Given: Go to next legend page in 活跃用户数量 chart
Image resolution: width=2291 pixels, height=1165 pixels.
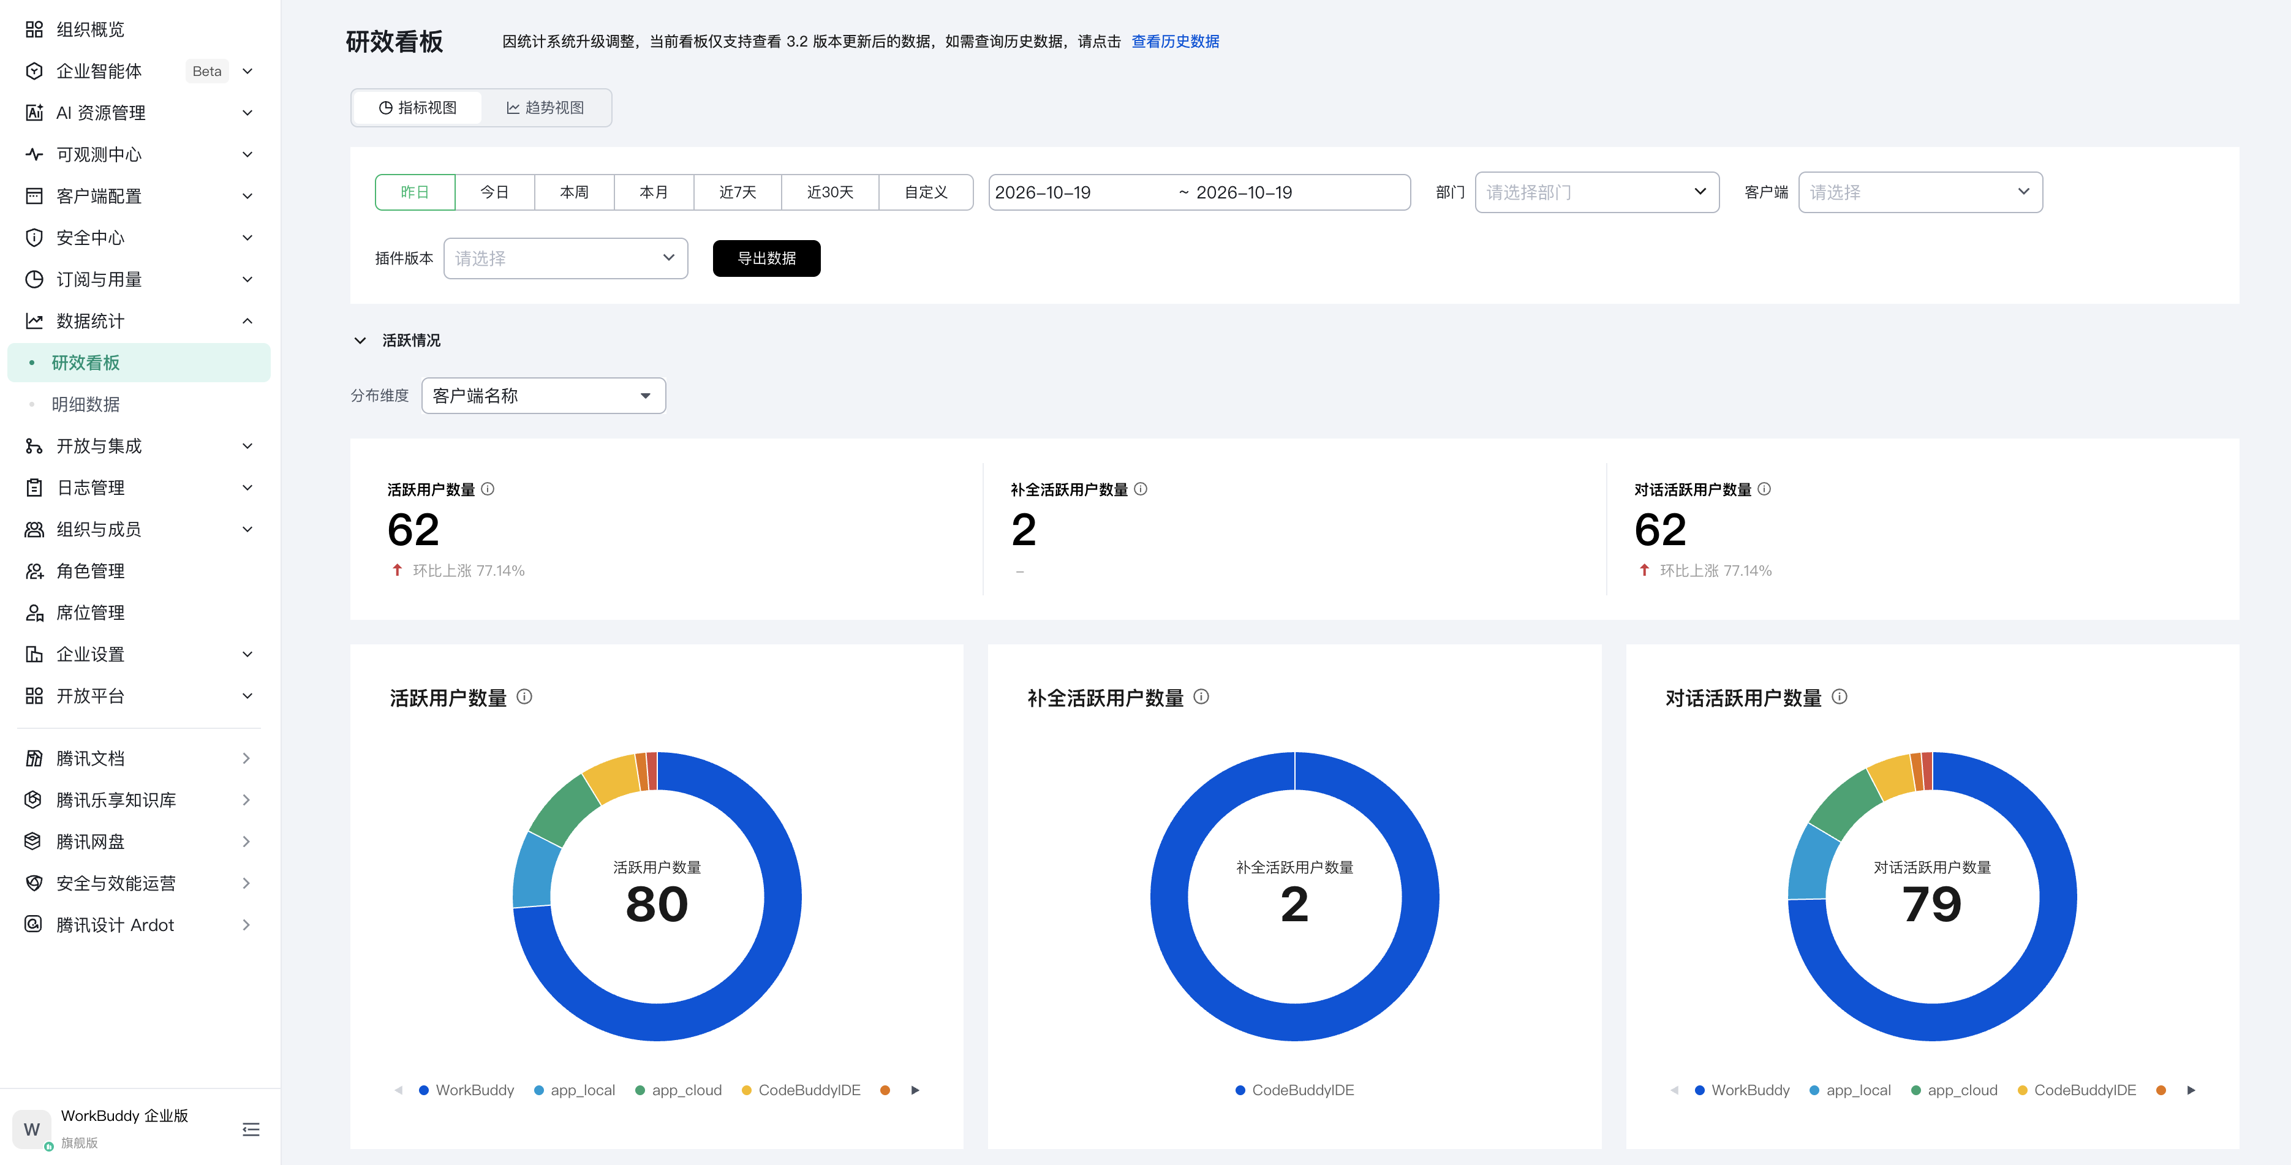Looking at the screenshot, I should 915,1090.
